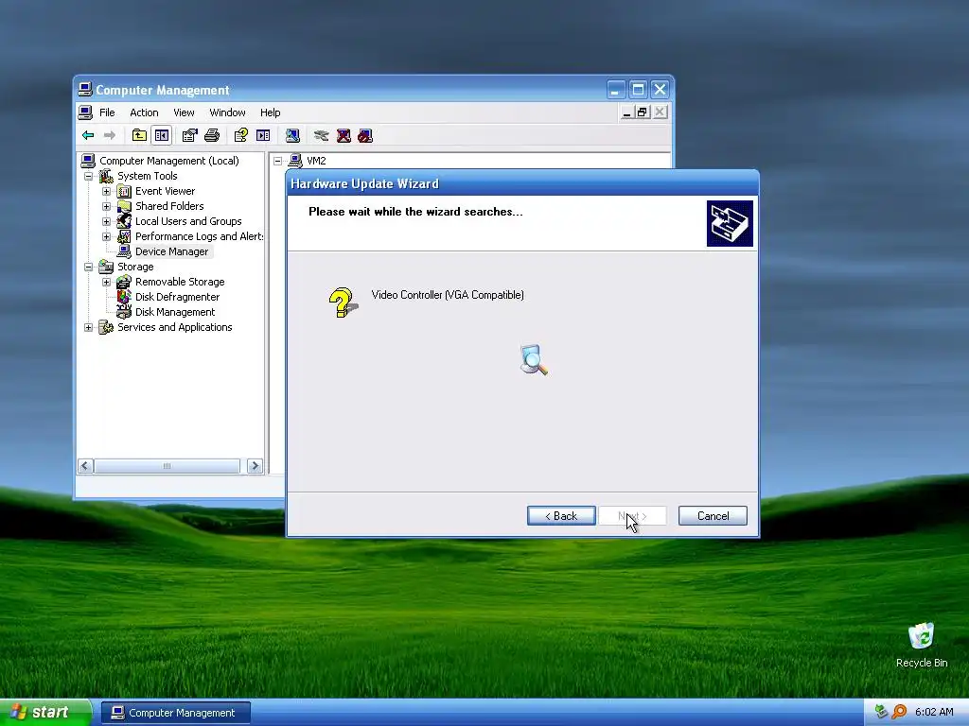
Task: Click the Cancel button in the wizard
Action: (713, 516)
